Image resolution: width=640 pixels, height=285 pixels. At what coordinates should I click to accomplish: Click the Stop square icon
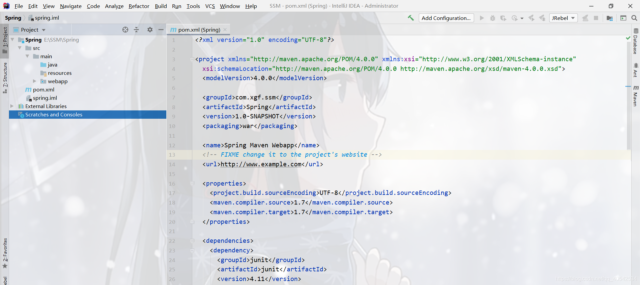click(x=596, y=18)
